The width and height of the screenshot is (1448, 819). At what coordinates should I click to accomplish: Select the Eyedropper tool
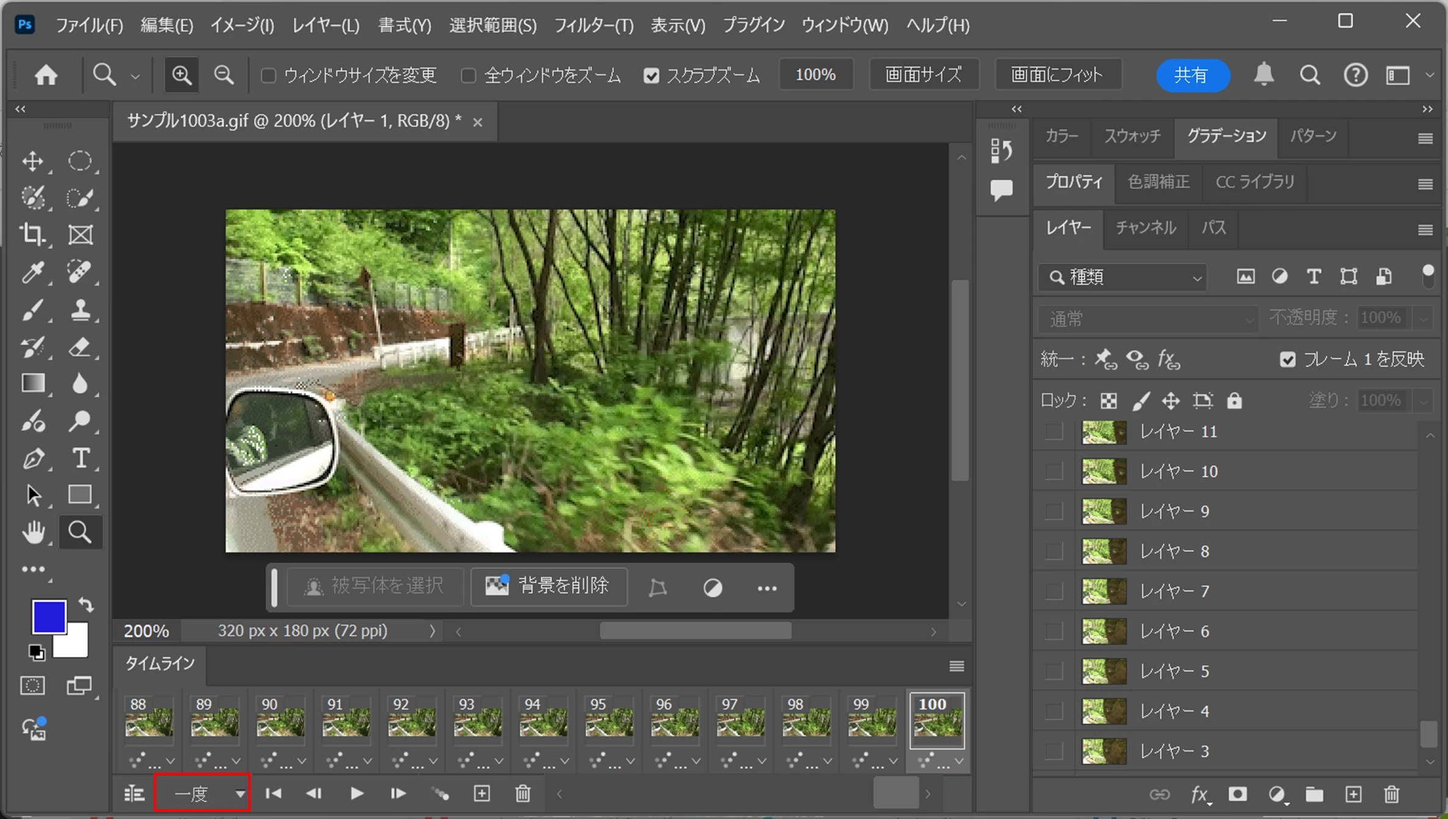32,272
